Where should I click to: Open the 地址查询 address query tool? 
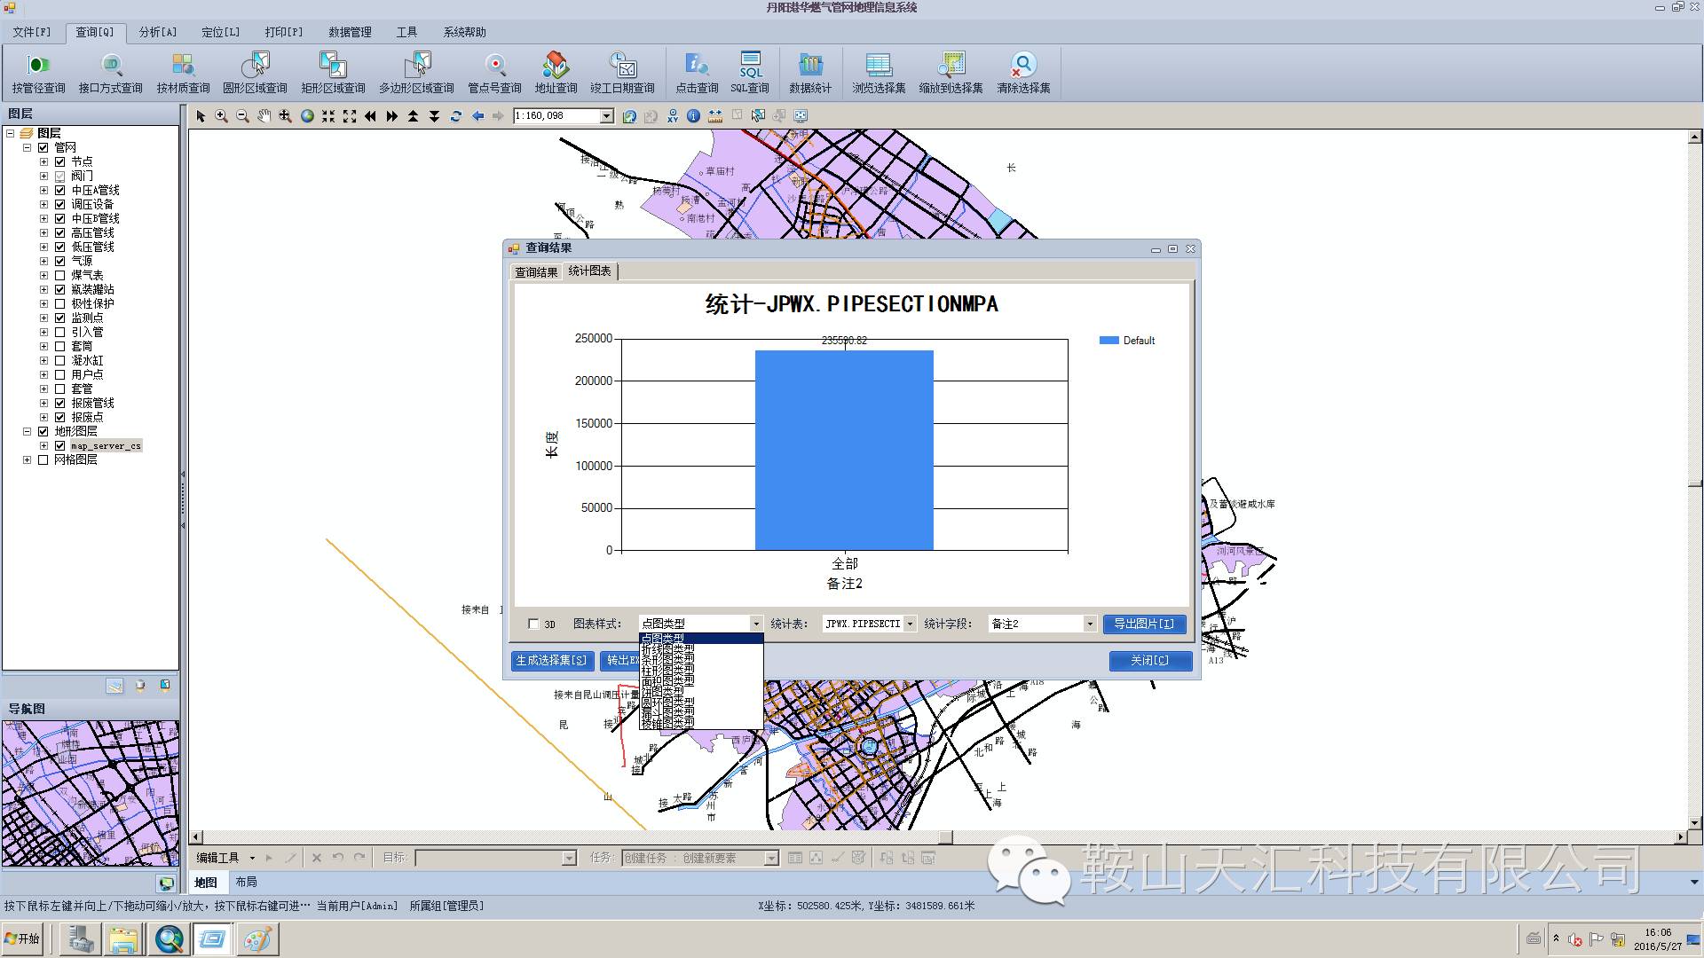[x=556, y=73]
